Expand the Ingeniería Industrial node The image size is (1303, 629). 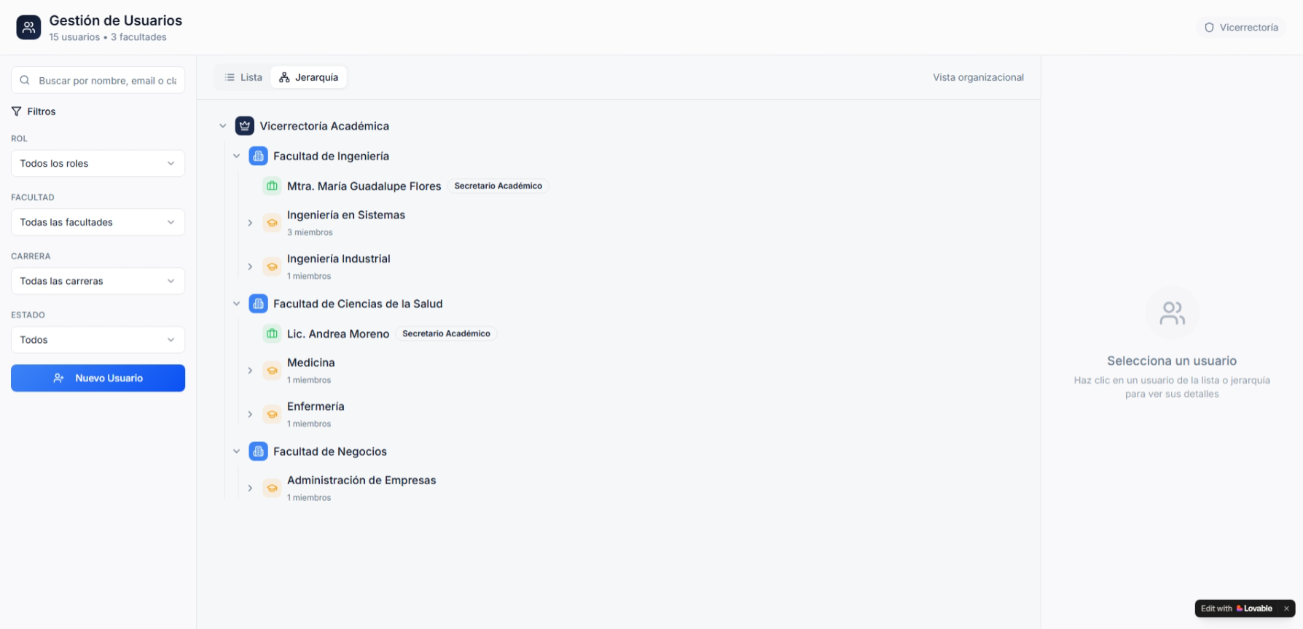(250, 266)
